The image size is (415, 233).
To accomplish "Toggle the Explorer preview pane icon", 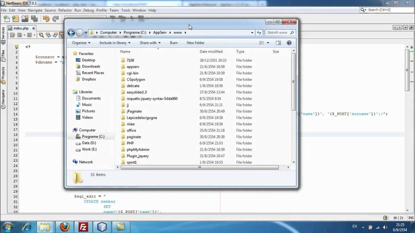I will [x=278, y=43].
